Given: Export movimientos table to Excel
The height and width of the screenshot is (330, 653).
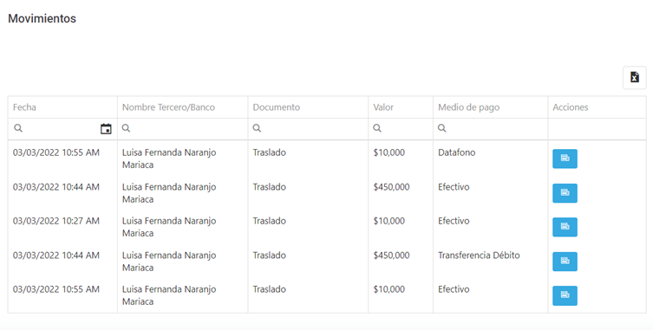Looking at the screenshot, I should [634, 77].
